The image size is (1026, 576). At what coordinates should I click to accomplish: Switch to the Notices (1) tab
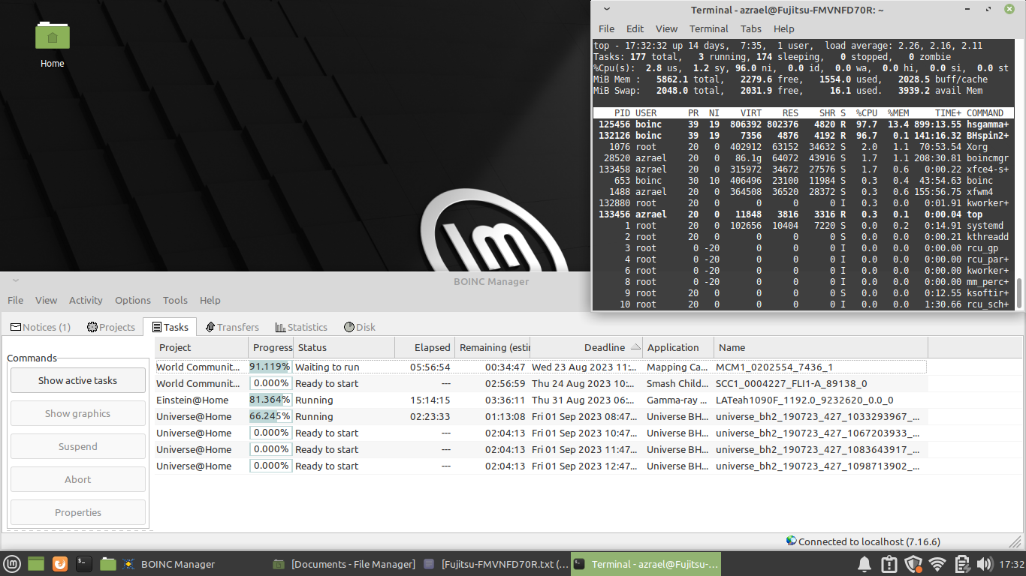[x=41, y=327]
